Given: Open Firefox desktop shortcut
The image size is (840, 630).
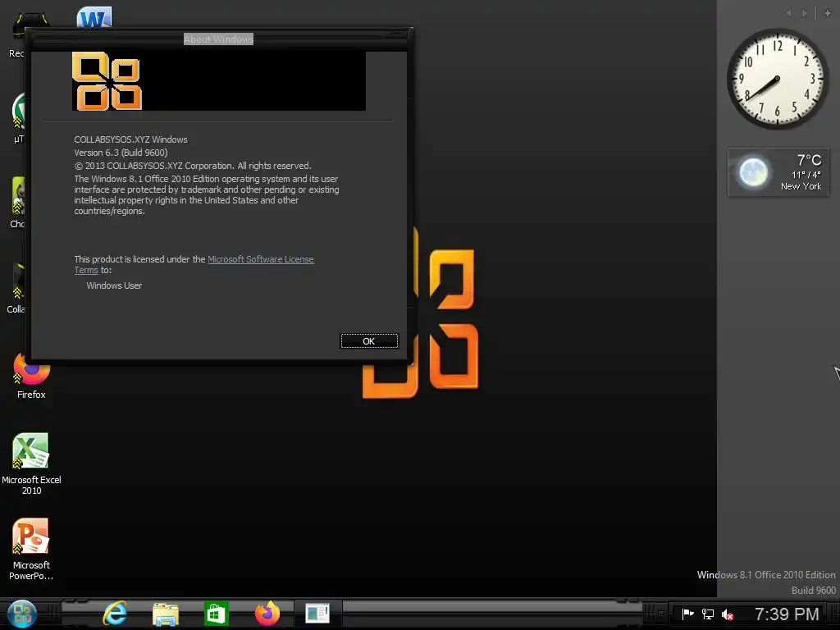Looking at the screenshot, I should [32, 376].
